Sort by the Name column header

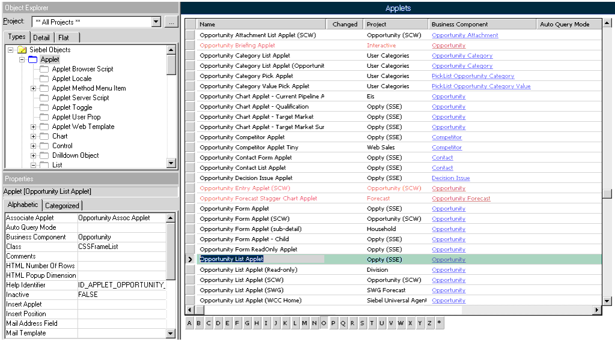pyautogui.click(x=261, y=24)
